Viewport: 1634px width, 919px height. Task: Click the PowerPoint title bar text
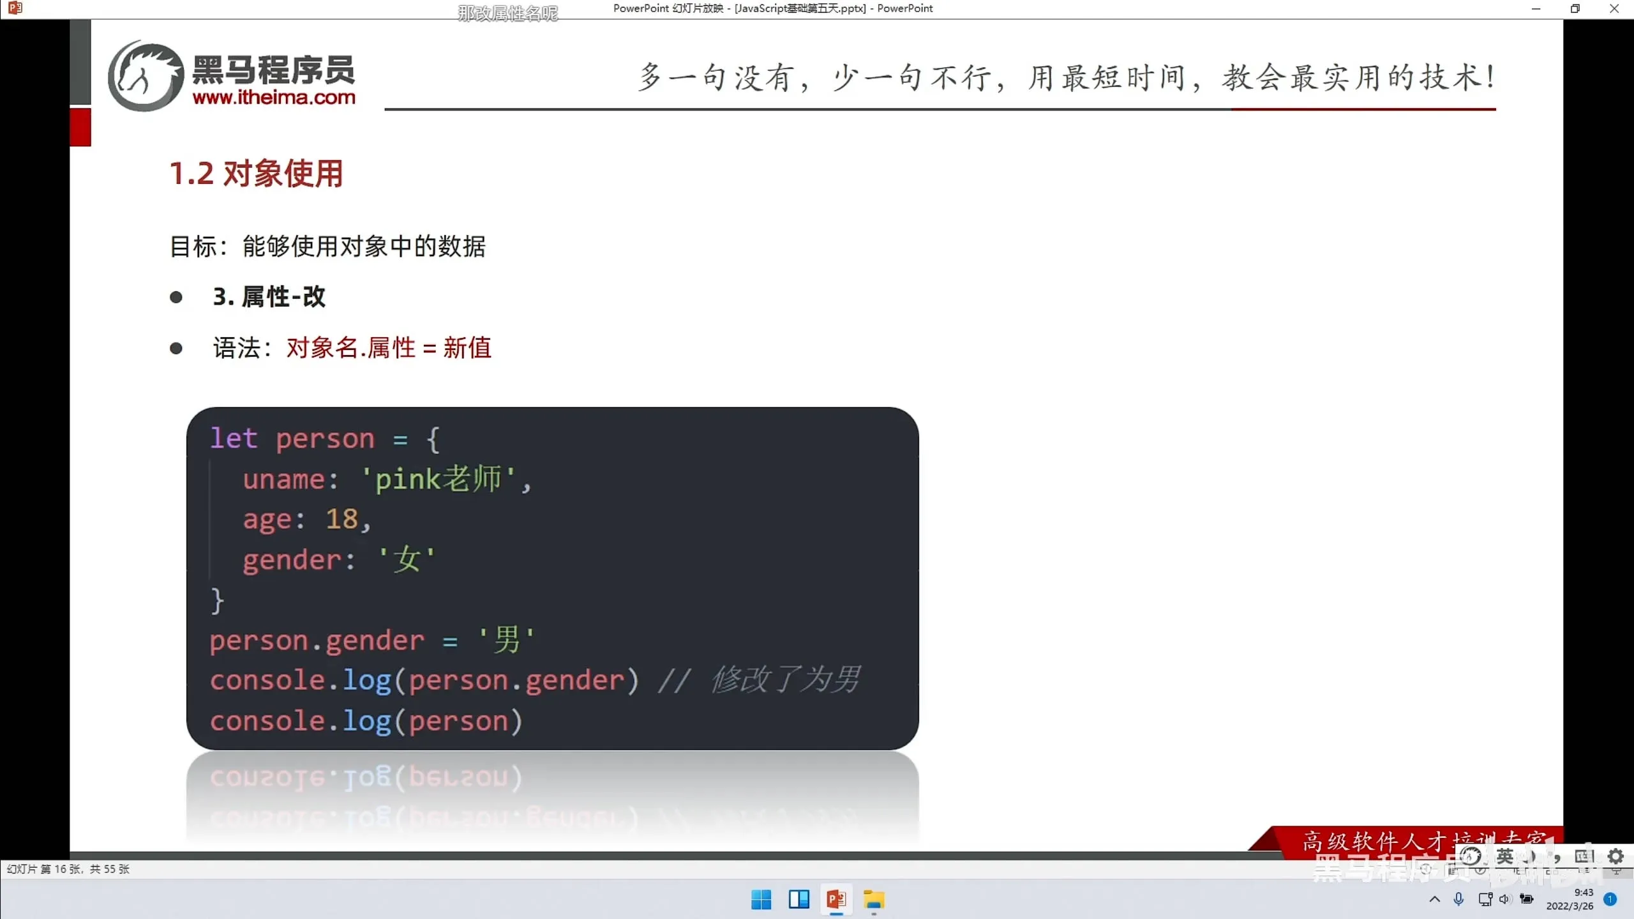[772, 8]
